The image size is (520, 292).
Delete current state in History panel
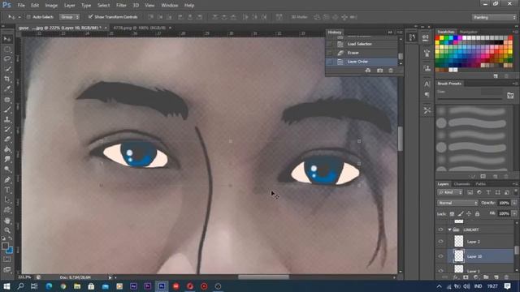(391, 71)
